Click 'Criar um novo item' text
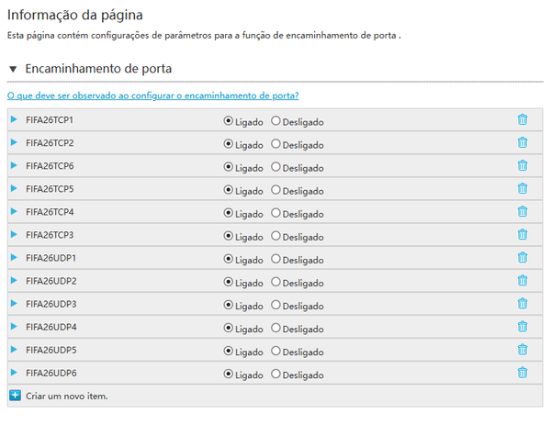Screen dimensions: 551x436 click(x=67, y=396)
